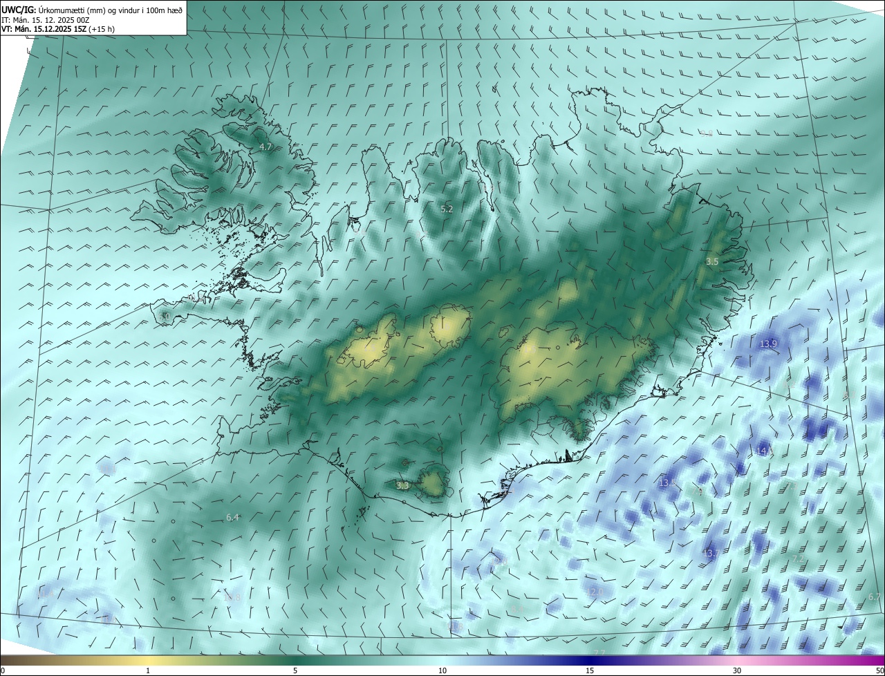Click the 13.7 precipitation value label
This screenshot has height=676, width=885.
tap(711, 554)
